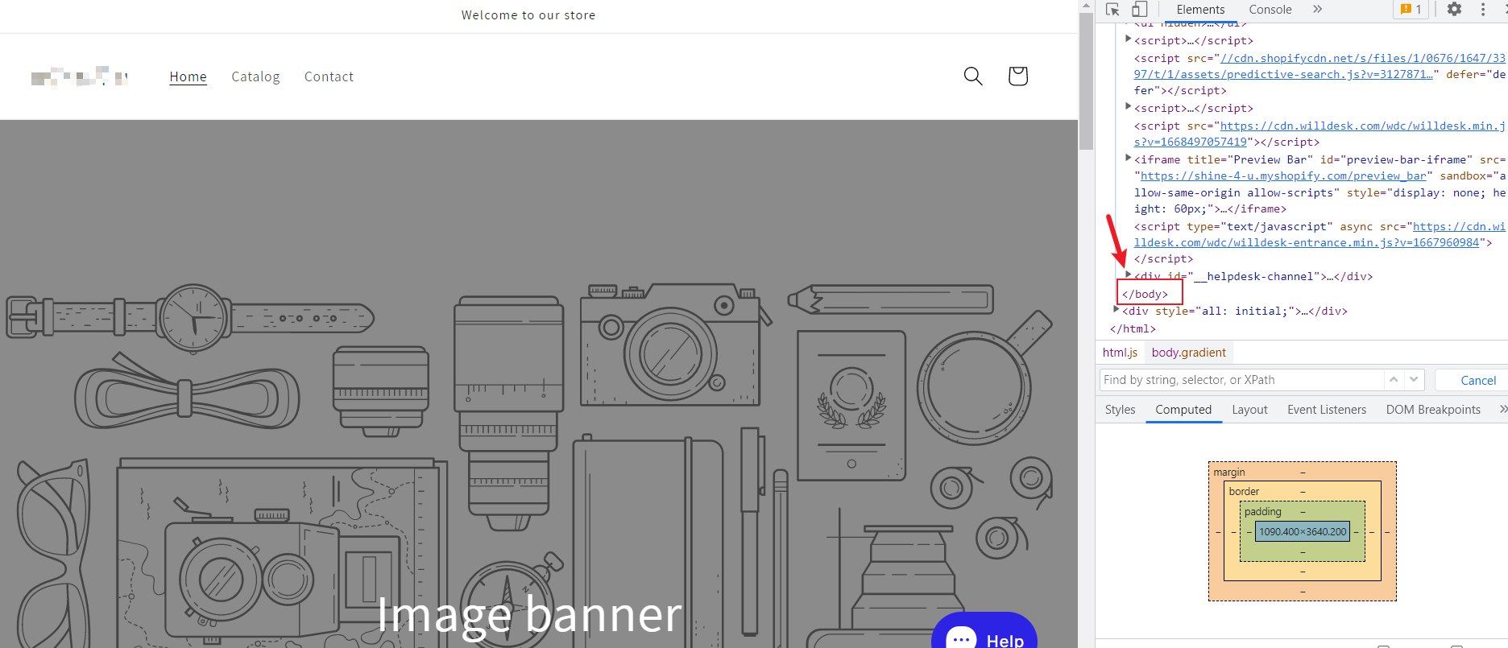Open the willdesk-entrance.min.js link

(x=1319, y=234)
